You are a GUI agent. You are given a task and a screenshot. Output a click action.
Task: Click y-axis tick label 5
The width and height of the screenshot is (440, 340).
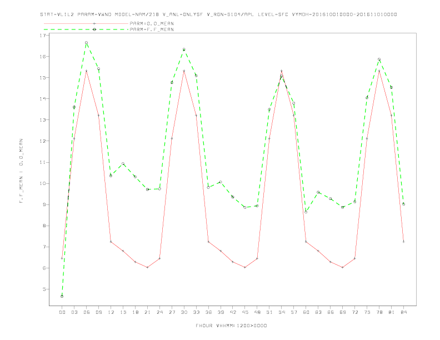click(x=44, y=289)
